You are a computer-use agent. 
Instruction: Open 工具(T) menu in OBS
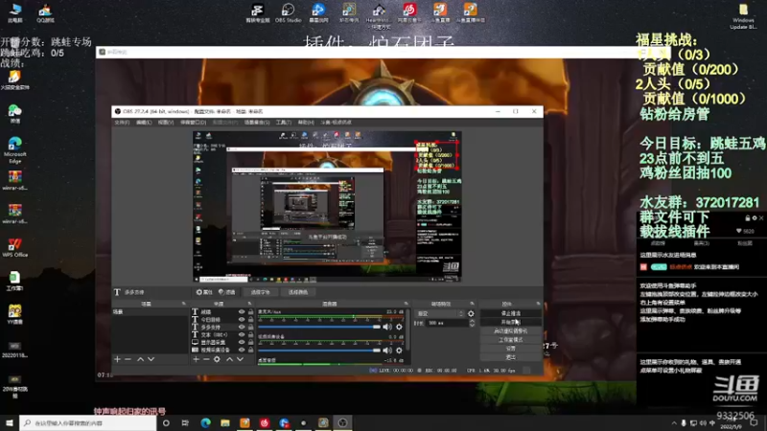click(283, 123)
